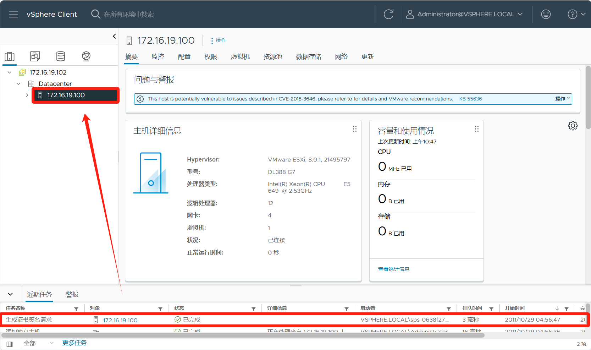Switch to the 数据存储 tab
Viewport: 591px width, 350px height.
coord(308,57)
